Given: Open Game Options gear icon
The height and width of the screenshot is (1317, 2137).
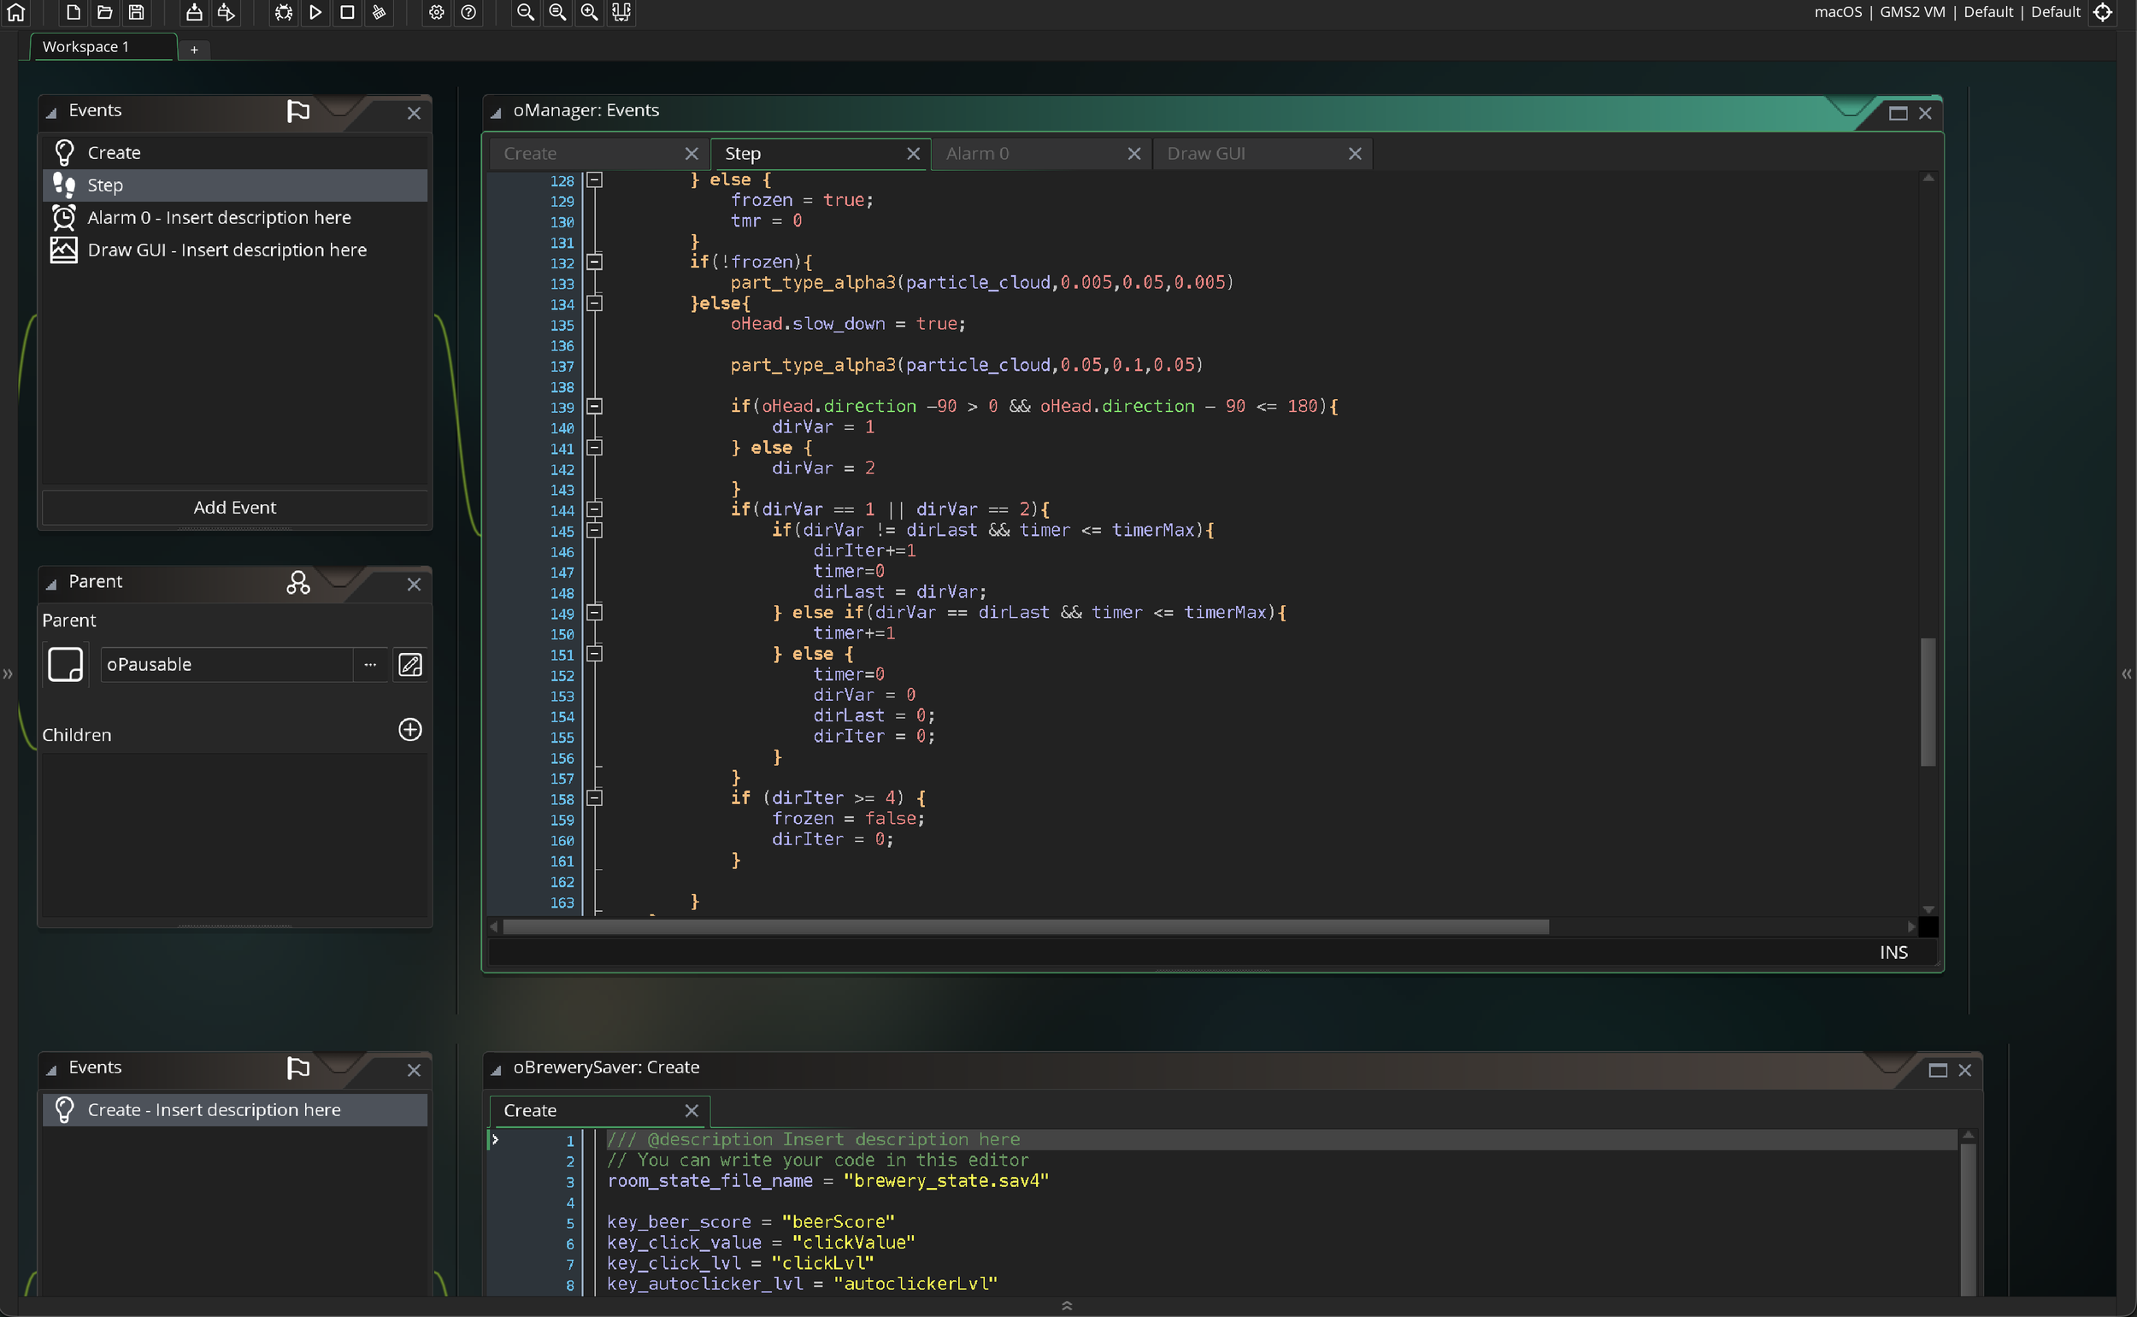Looking at the screenshot, I should coord(437,12).
